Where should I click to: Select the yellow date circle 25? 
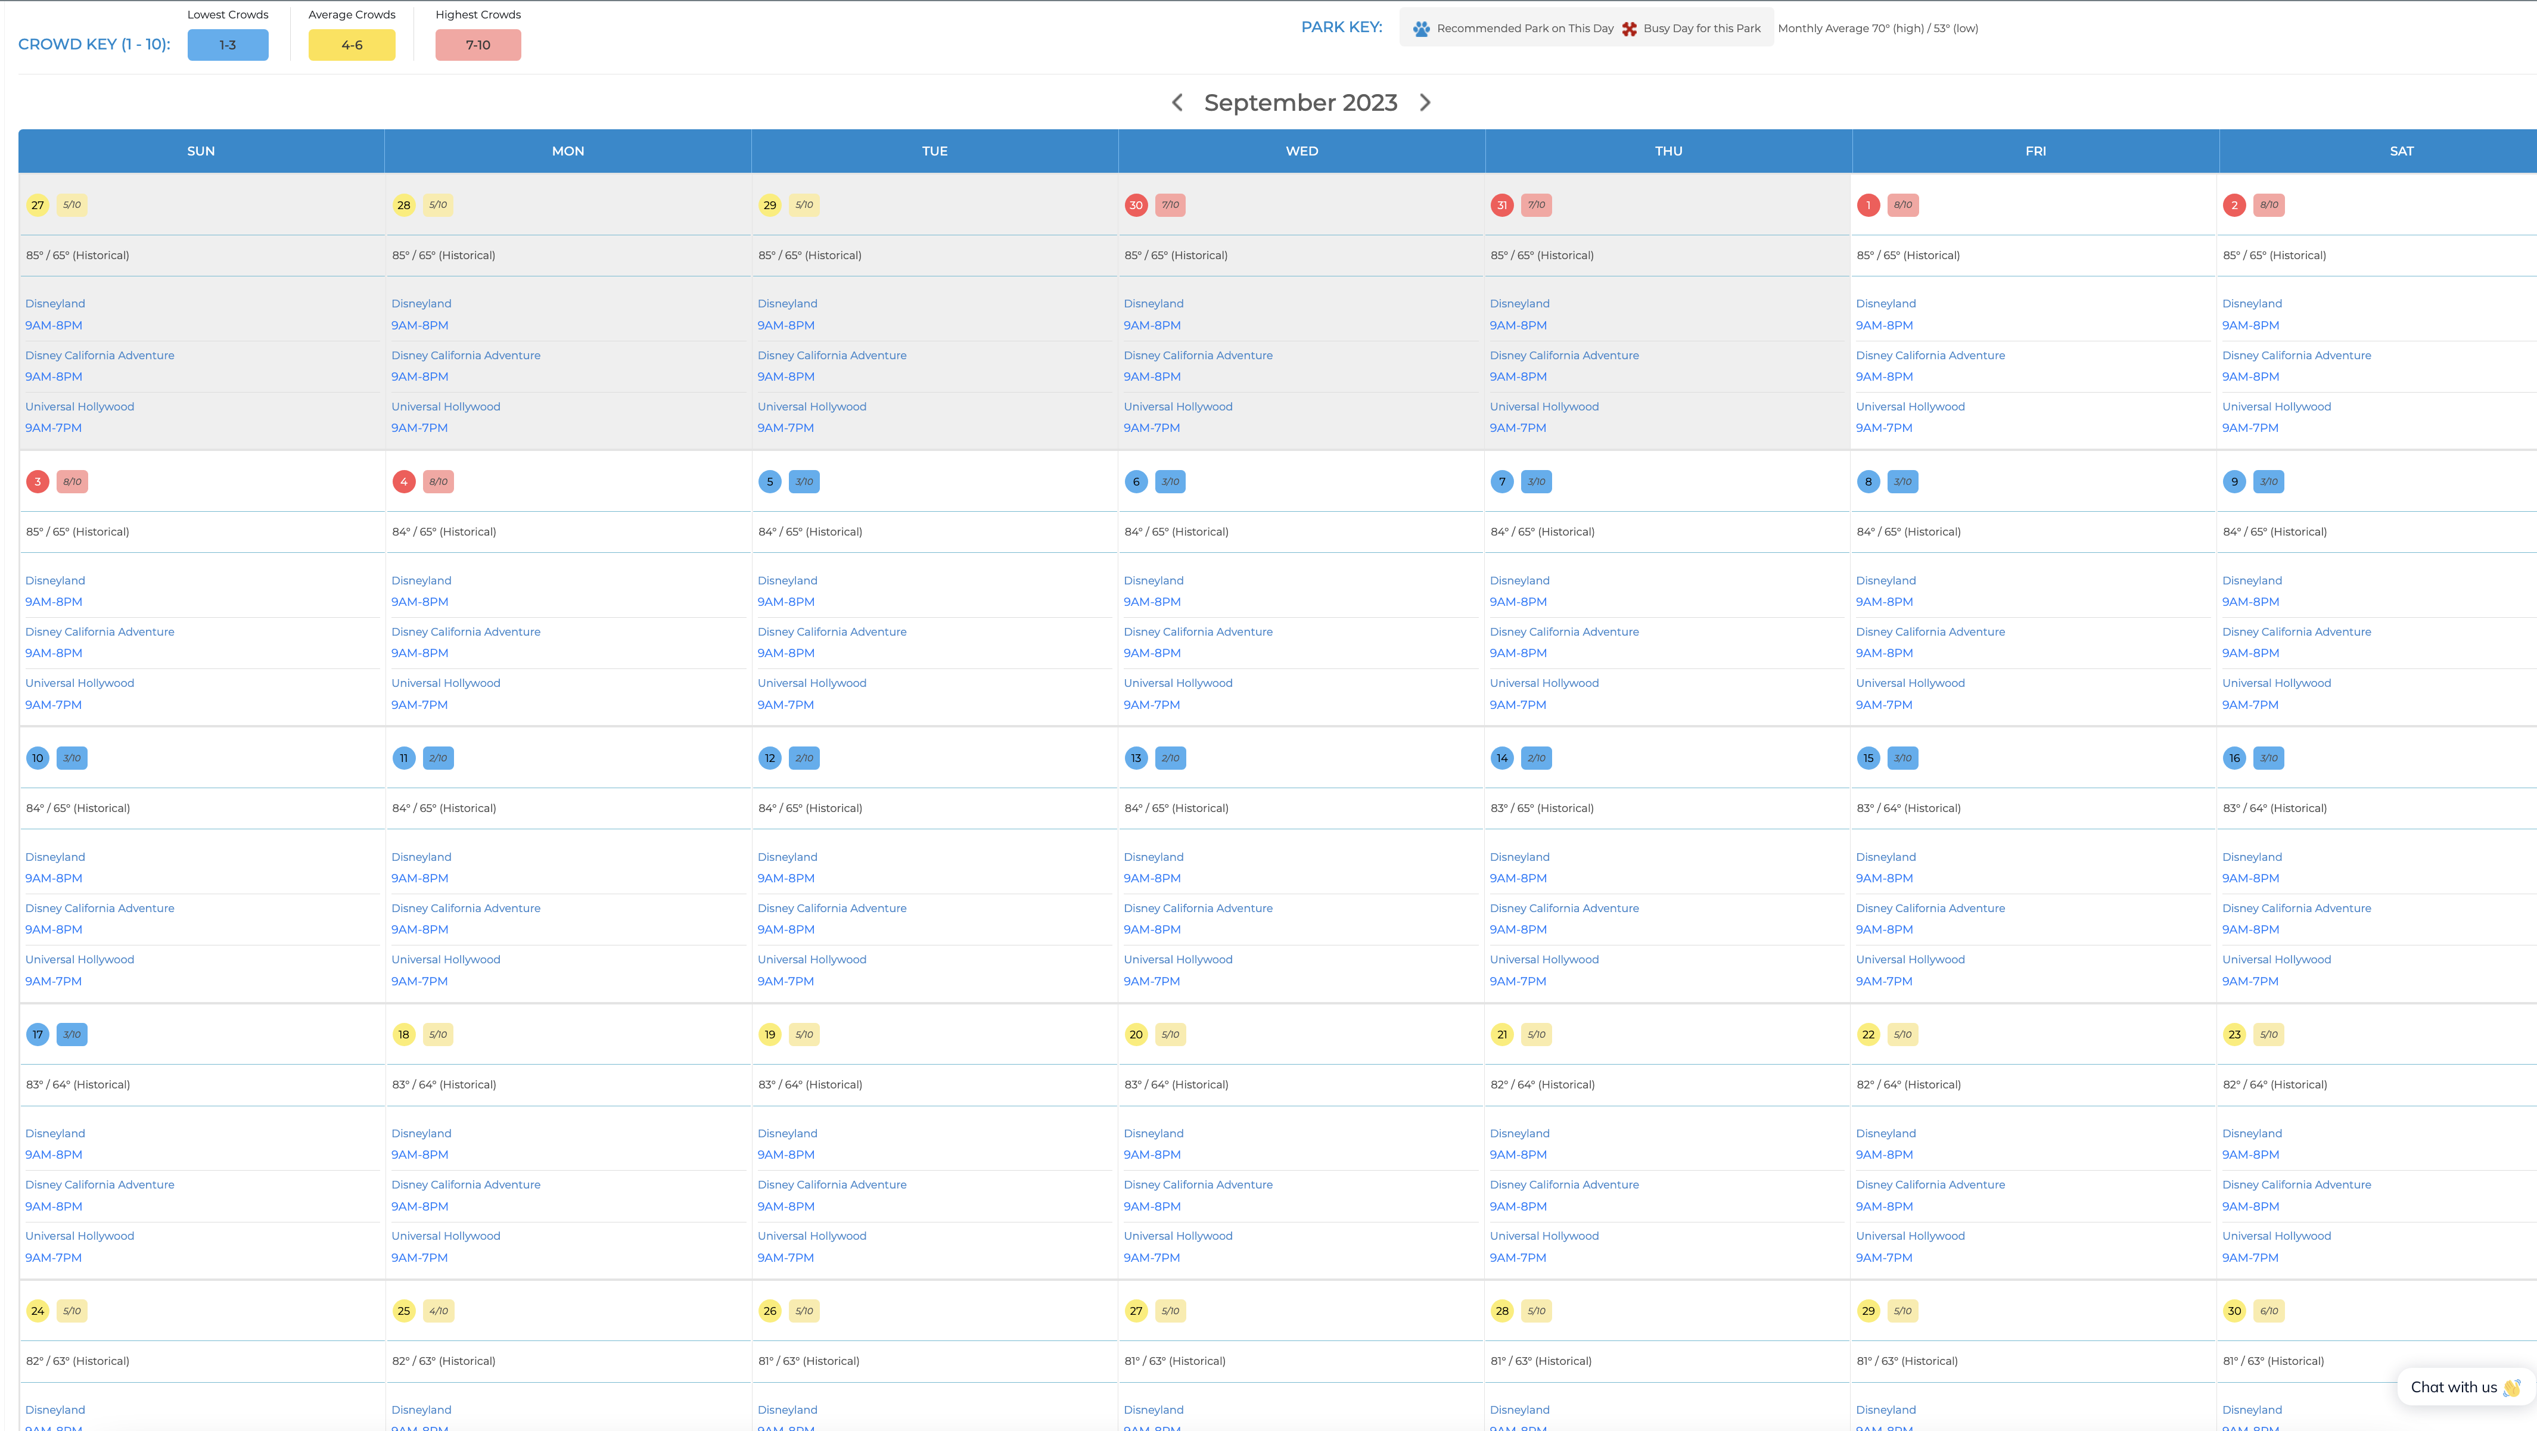[404, 1311]
